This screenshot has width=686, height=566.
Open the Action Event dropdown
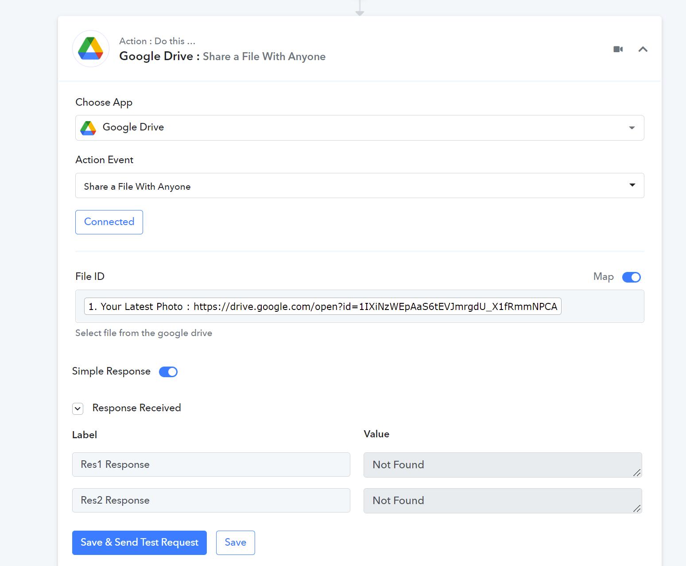[x=360, y=186]
